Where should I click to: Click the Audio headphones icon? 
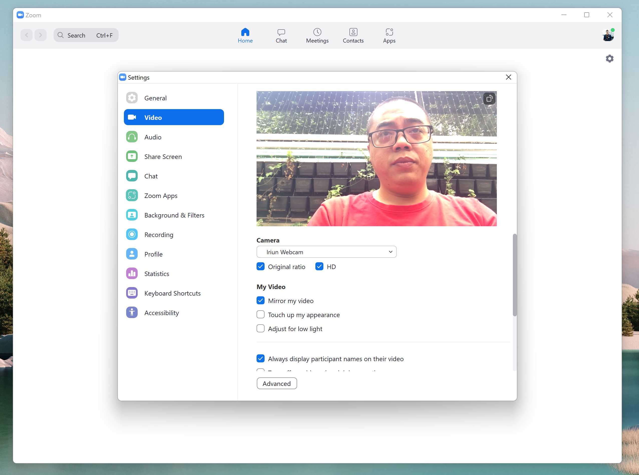(x=132, y=137)
